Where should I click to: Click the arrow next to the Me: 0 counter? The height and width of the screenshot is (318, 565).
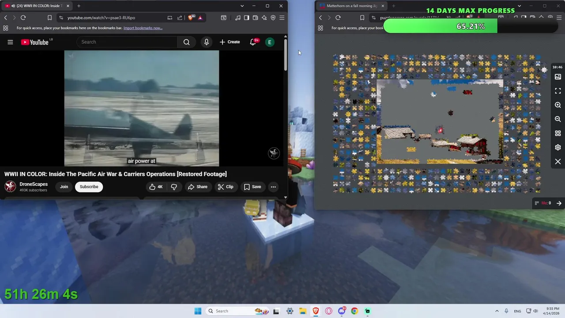(x=559, y=203)
